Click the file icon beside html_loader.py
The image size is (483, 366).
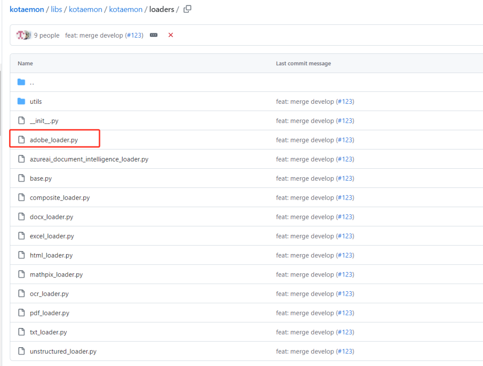[x=21, y=255]
